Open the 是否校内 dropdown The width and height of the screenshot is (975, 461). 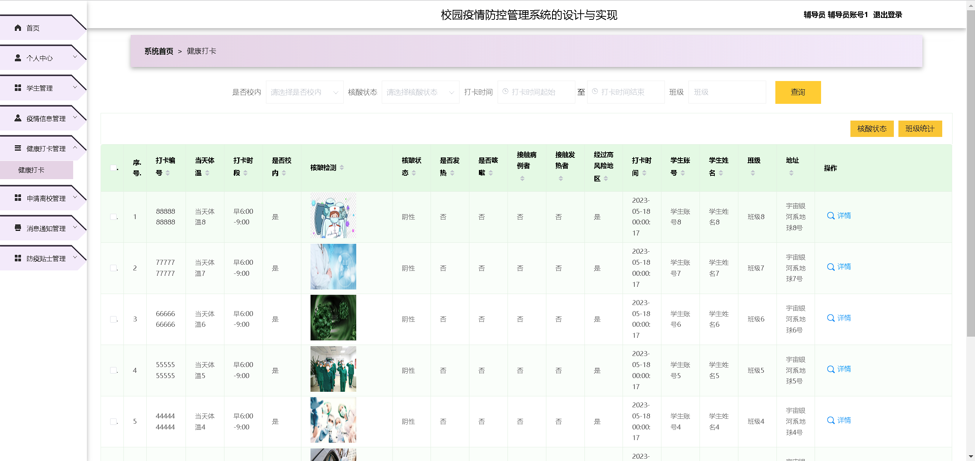tap(304, 92)
